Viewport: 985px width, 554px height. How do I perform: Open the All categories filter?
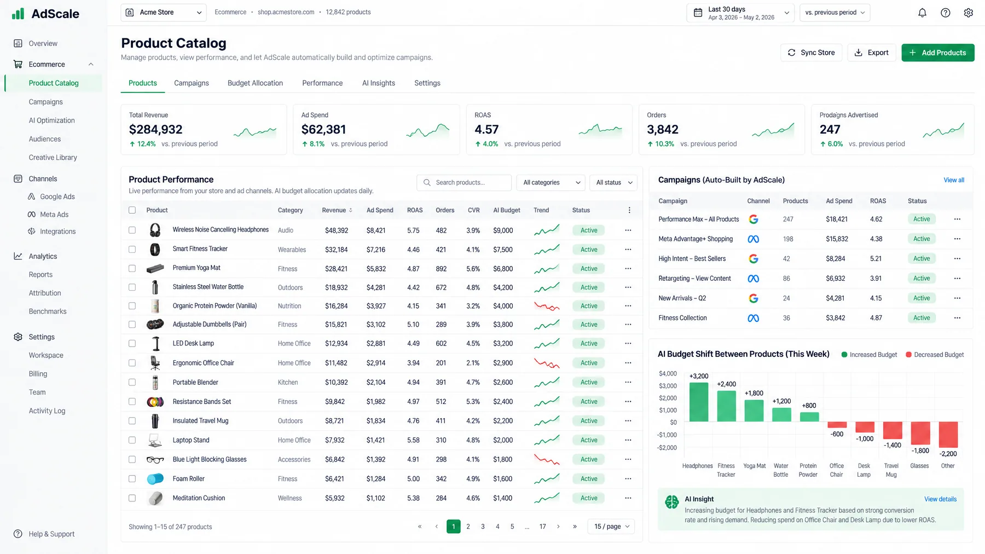[x=551, y=183]
